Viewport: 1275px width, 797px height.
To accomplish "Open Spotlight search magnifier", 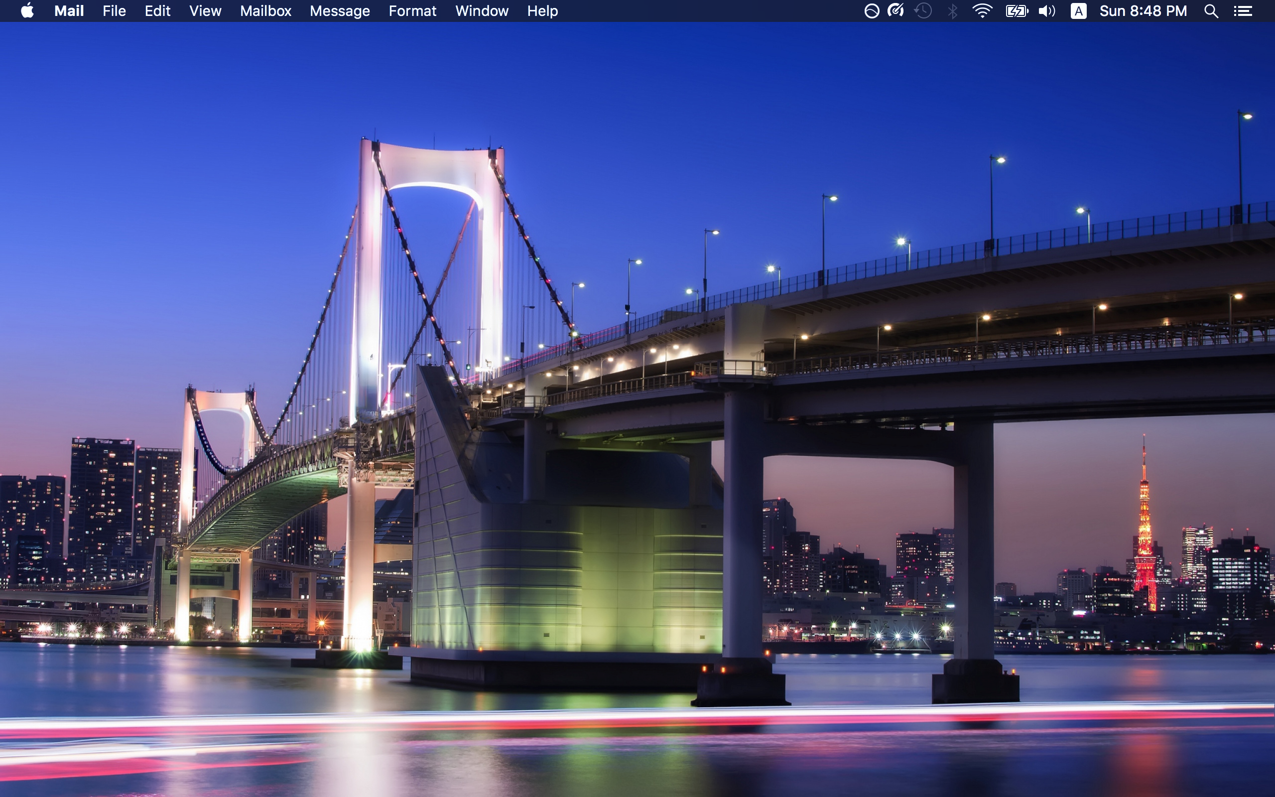I will tap(1211, 10).
